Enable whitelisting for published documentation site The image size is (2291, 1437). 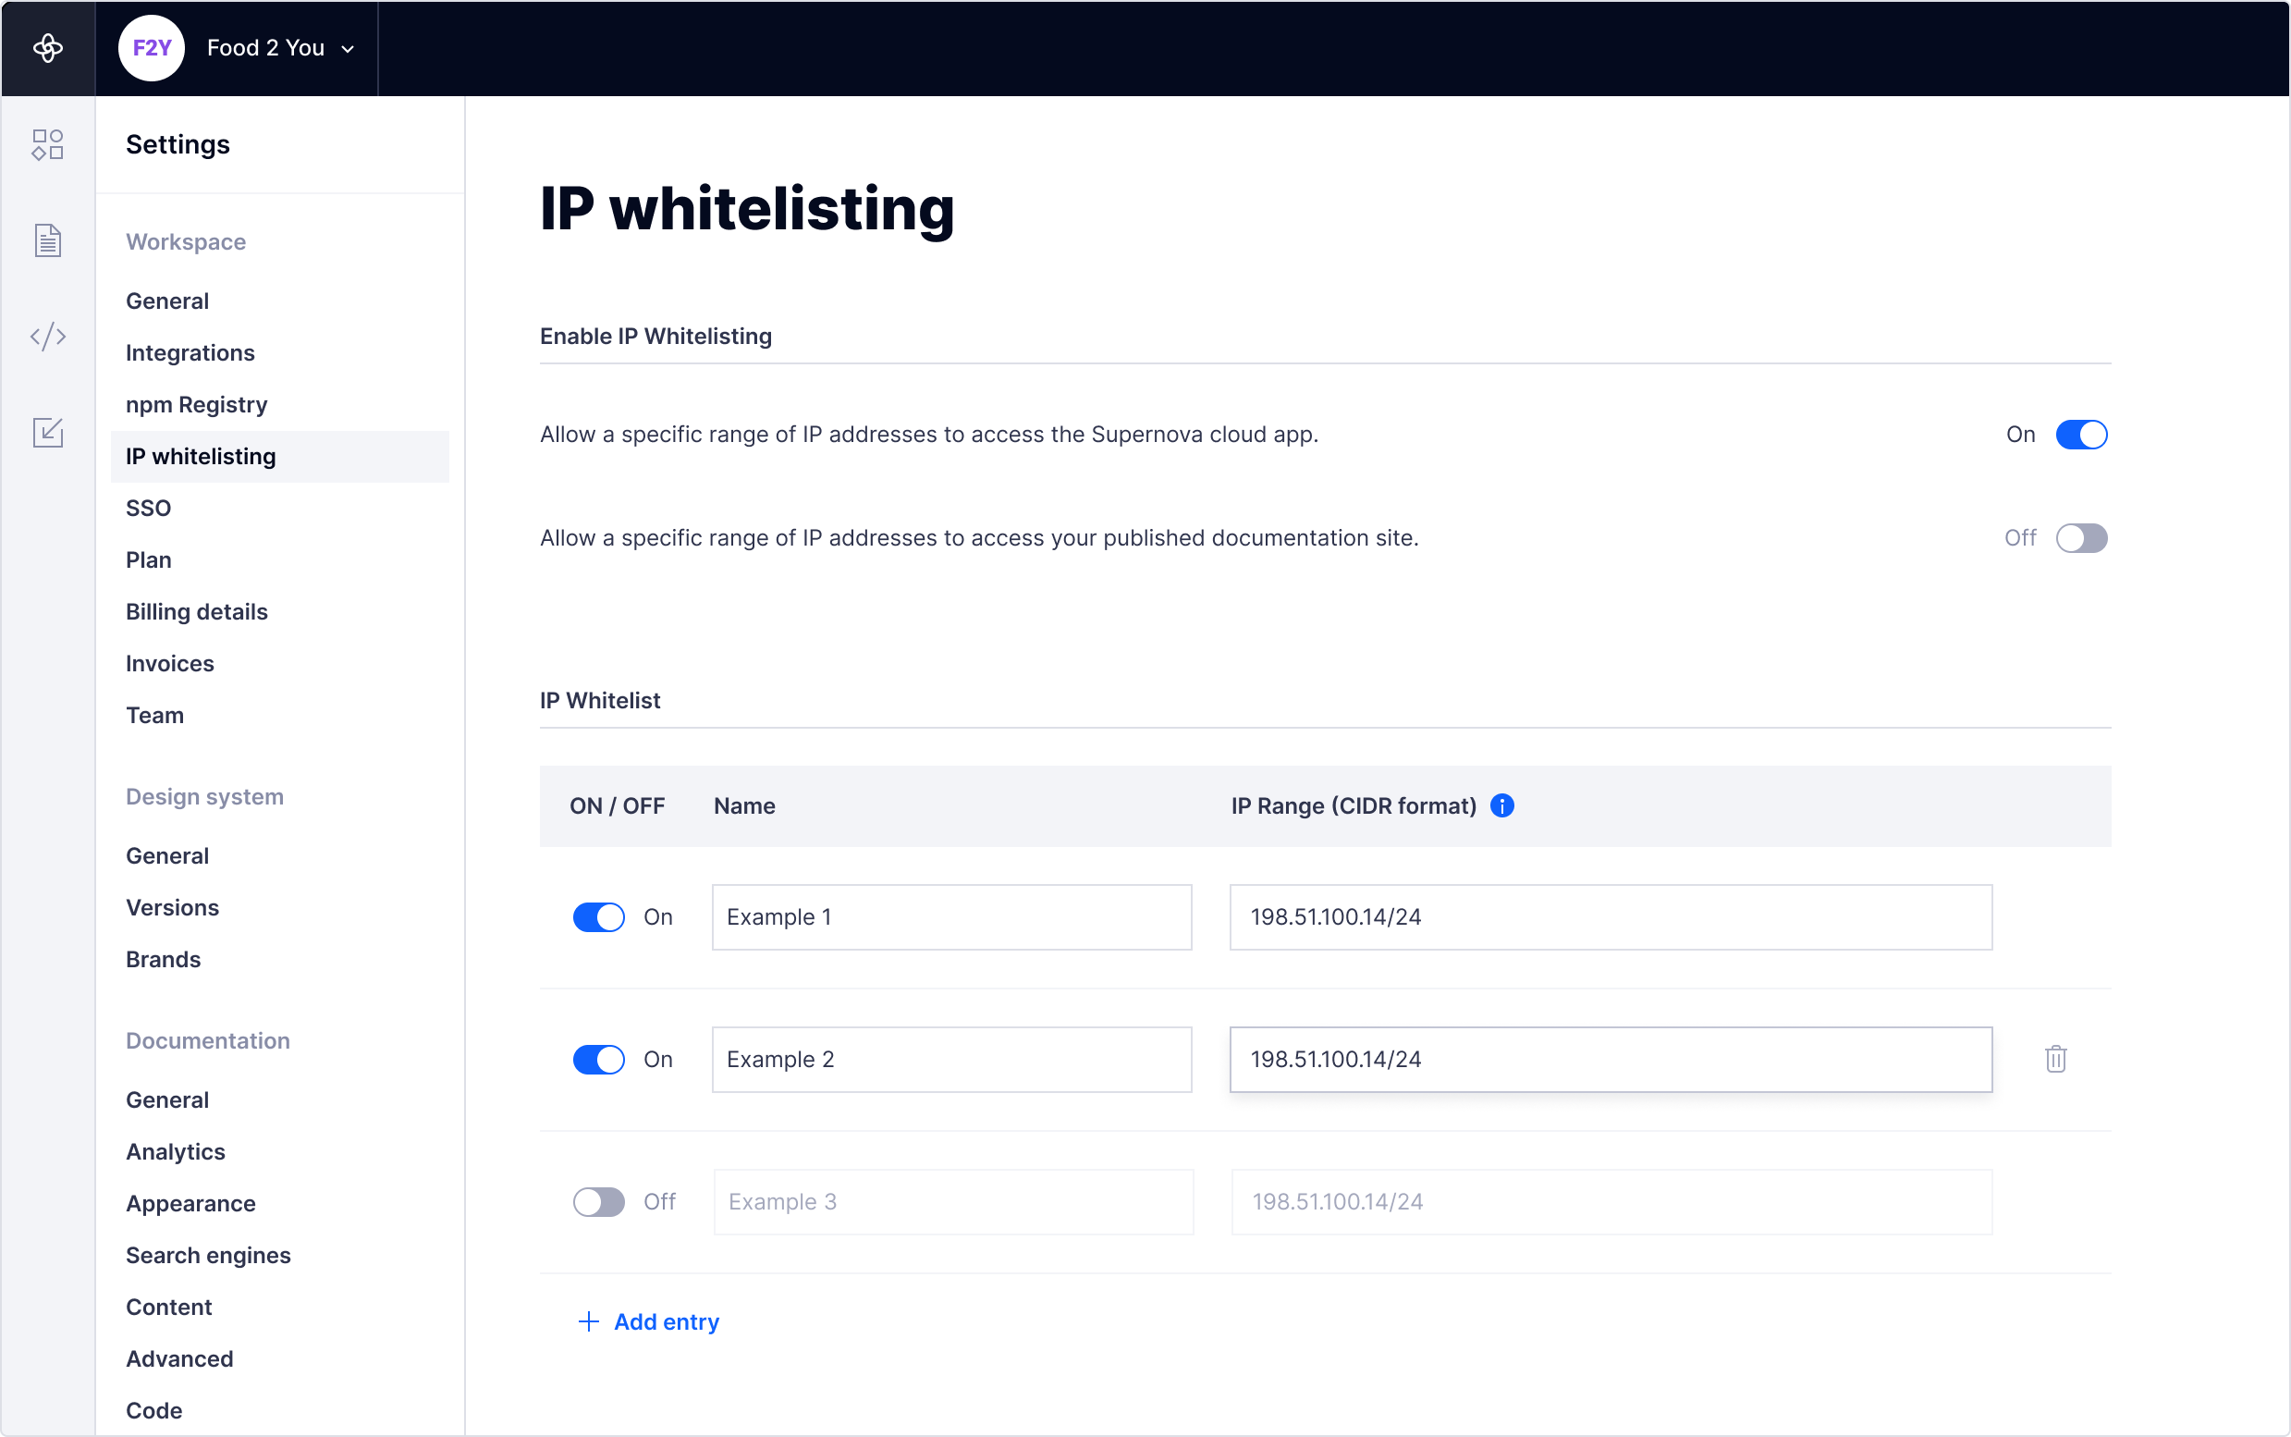[x=2082, y=538]
